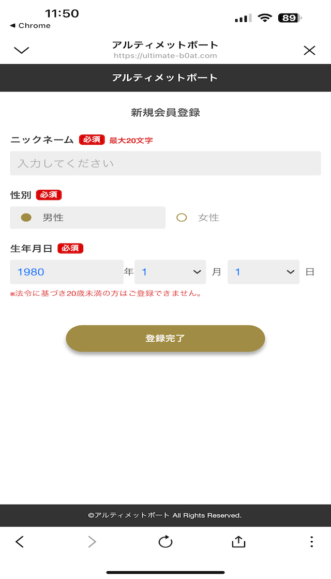The height and width of the screenshot is (579, 331).
Task: Tap the battery indicator in status bar
Action: pos(289,18)
